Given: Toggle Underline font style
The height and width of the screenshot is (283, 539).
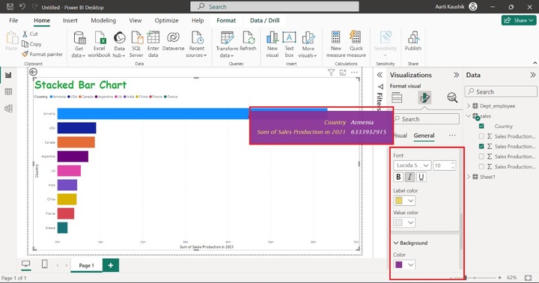Looking at the screenshot, I should tap(421, 177).
